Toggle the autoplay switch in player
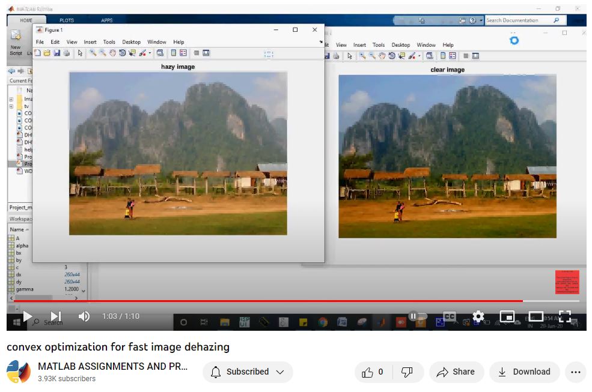592x392 pixels. click(x=418, y=316)
